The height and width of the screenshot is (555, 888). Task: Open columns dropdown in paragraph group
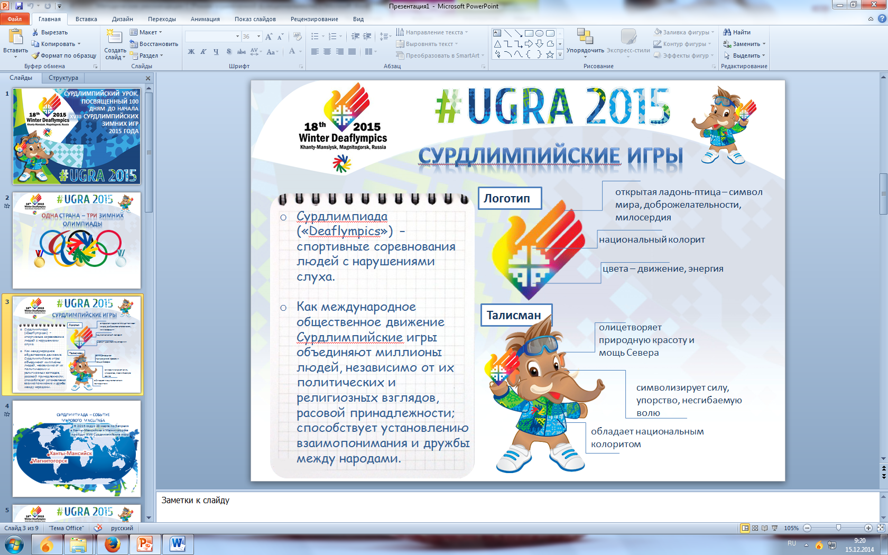(x=371, y=51)
